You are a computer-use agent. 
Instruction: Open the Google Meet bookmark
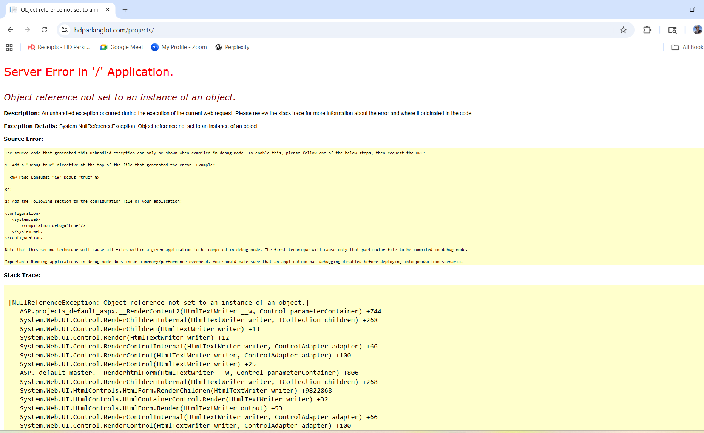(122, 47)
